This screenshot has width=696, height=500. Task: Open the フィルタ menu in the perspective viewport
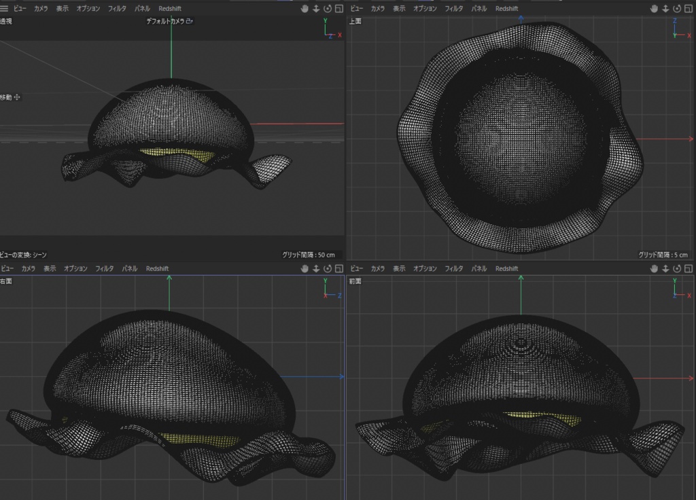117,8
